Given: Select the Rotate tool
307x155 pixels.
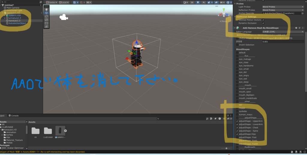Looking at the screenshot, I should coord(46,16).
